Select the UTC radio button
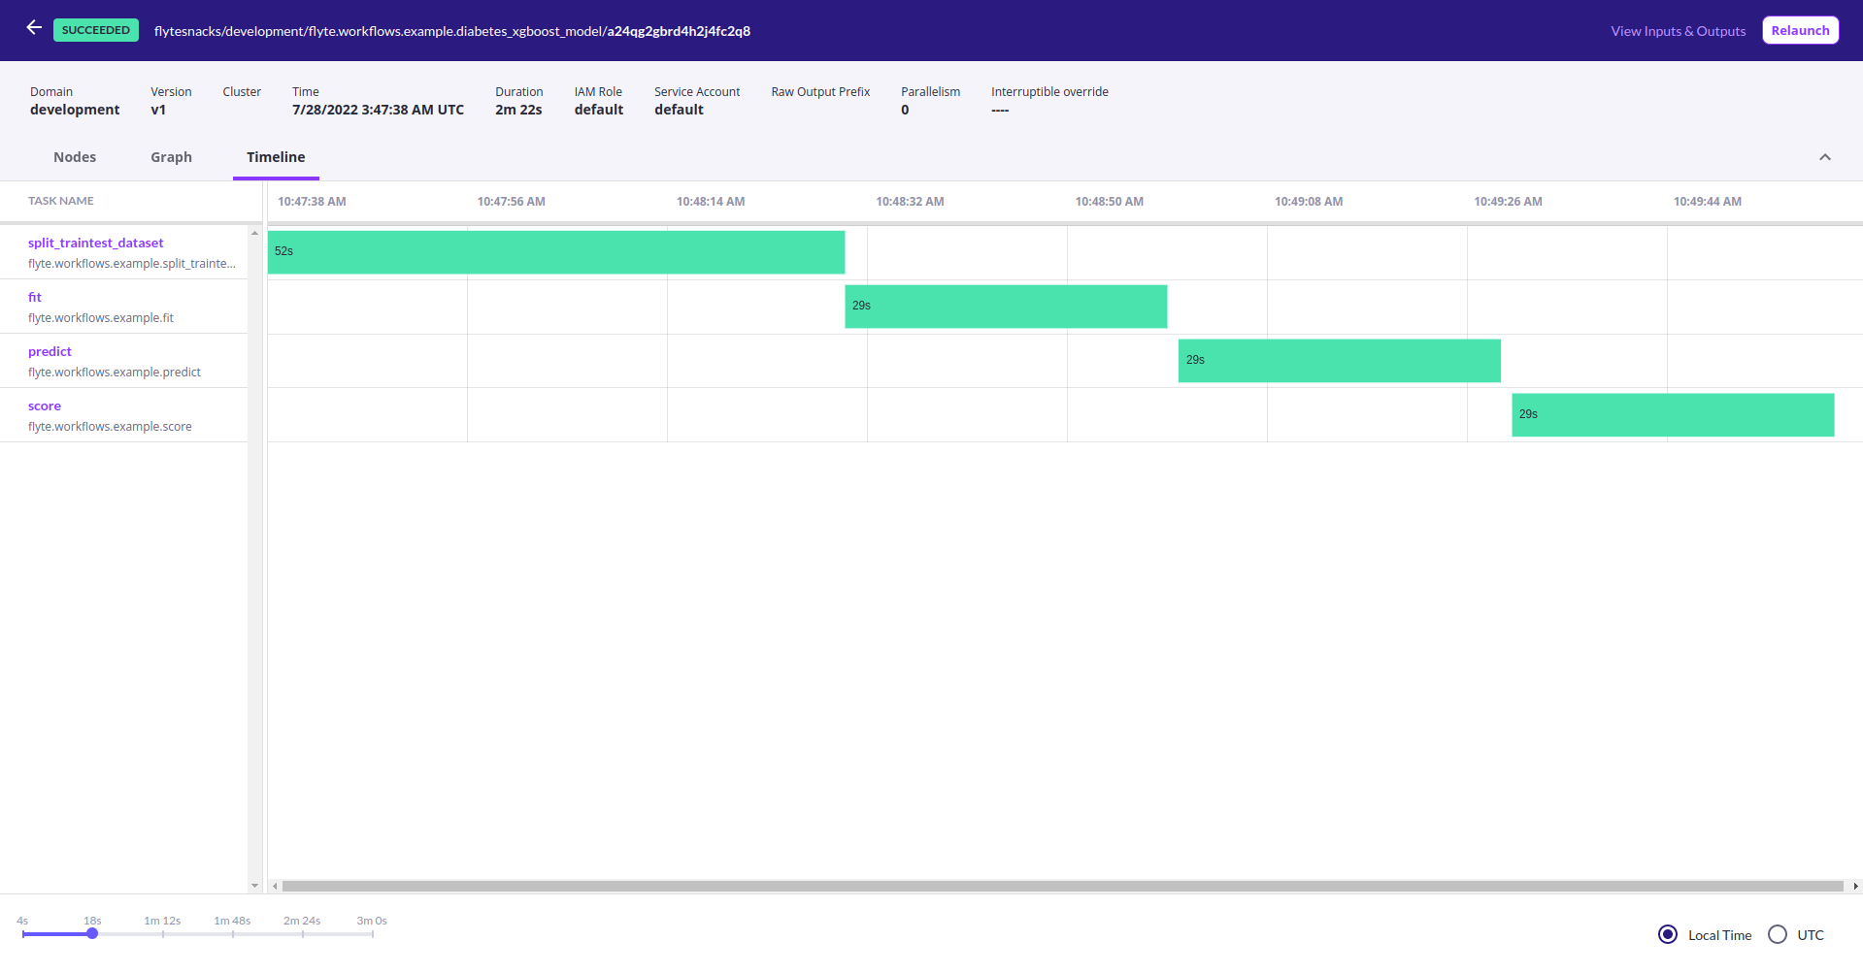This screenshot has height=973, width=1863. pyautogui.click(x=1777, y=934)
